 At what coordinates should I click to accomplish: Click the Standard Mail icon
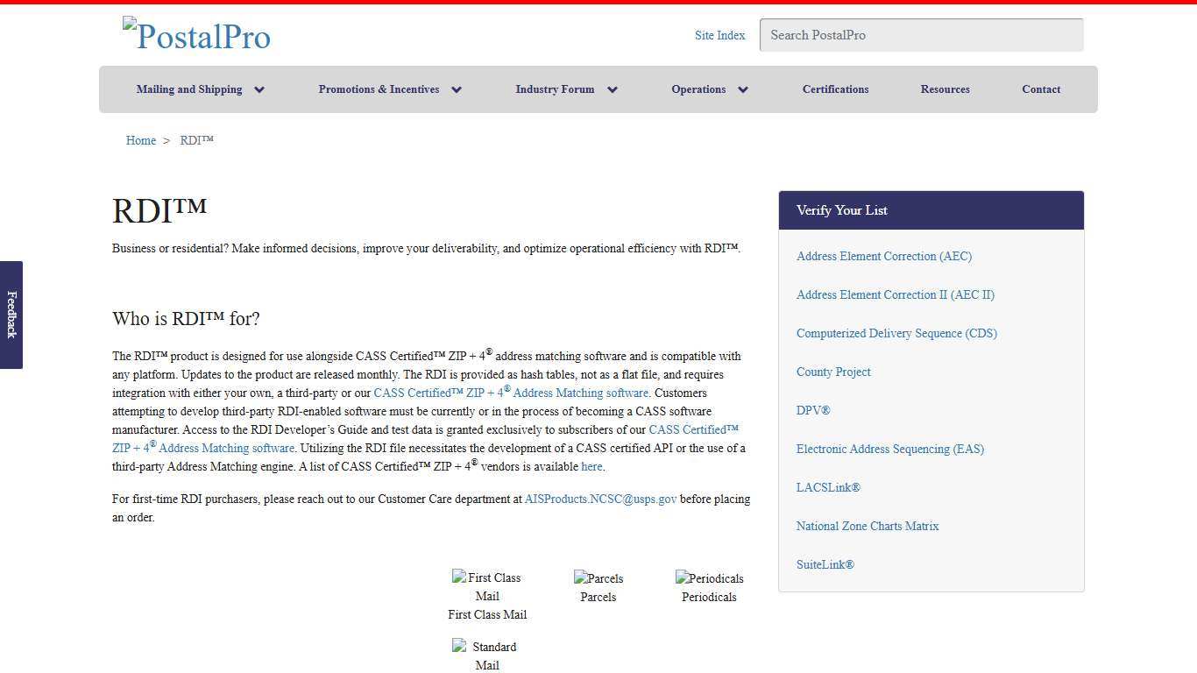tap(486, 655)
